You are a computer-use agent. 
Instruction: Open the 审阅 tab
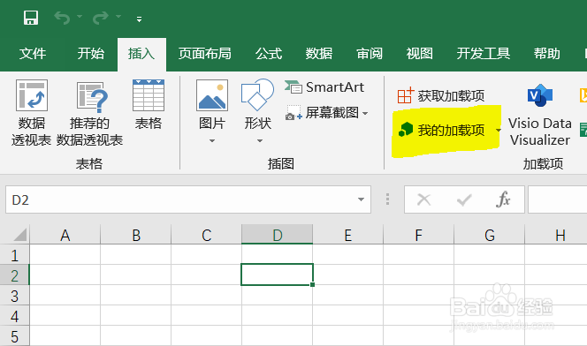[370, 54]
